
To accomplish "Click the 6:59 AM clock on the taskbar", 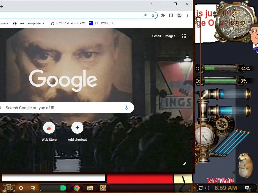I will point(226,188).
